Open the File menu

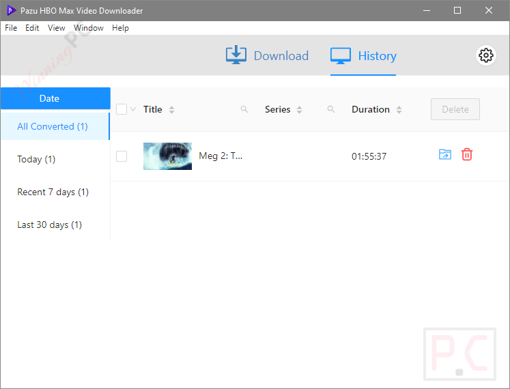pyautogui.click(x=11, y=28)
